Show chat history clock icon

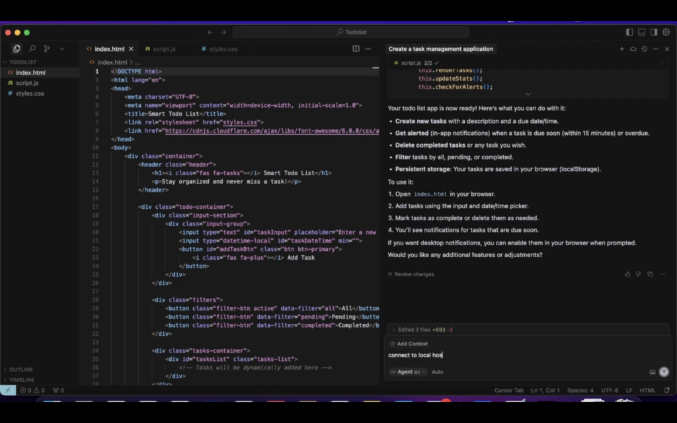(645, 49)
